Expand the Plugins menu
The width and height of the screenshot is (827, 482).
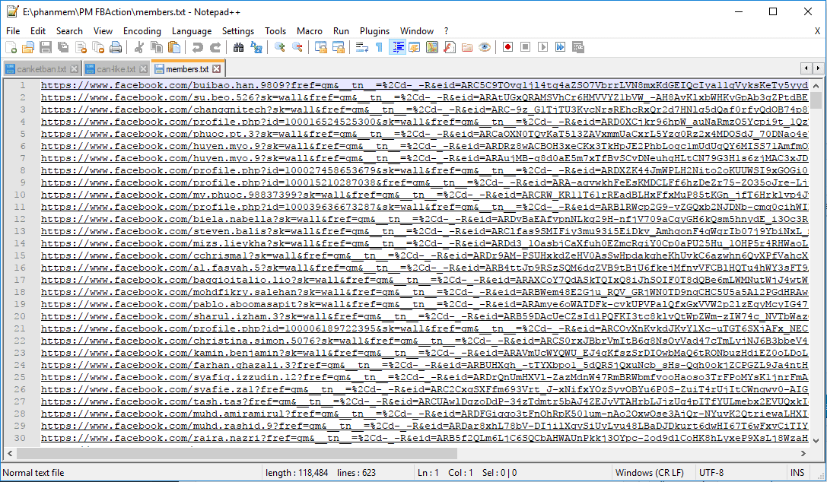tap(374, 31)
